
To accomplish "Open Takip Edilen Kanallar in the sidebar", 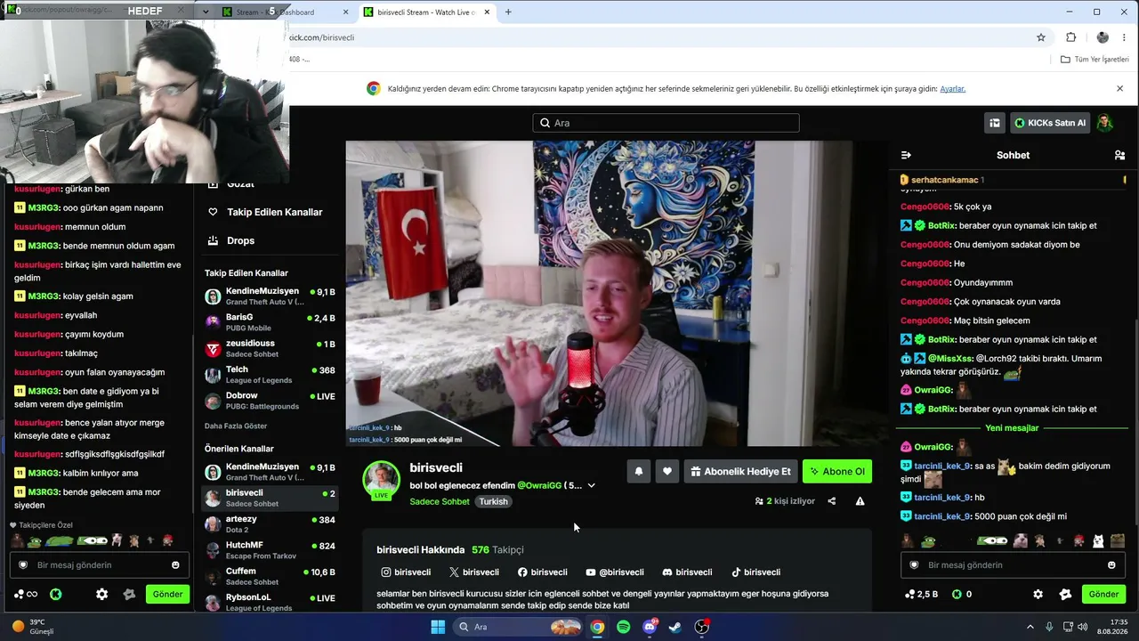I will pos(266,212).
